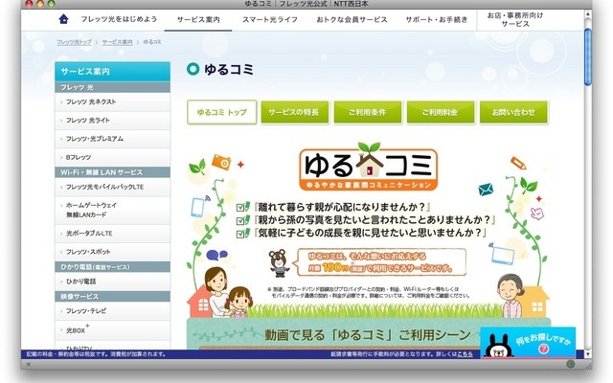Click the green round status bar icon
Viewport: 613px width, 383px height.
pyautogui.click(x=571, y=364)
